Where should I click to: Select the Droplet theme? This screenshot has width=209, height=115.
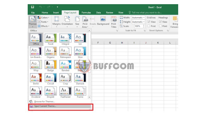pyautogui.click(x=51, y=92)
